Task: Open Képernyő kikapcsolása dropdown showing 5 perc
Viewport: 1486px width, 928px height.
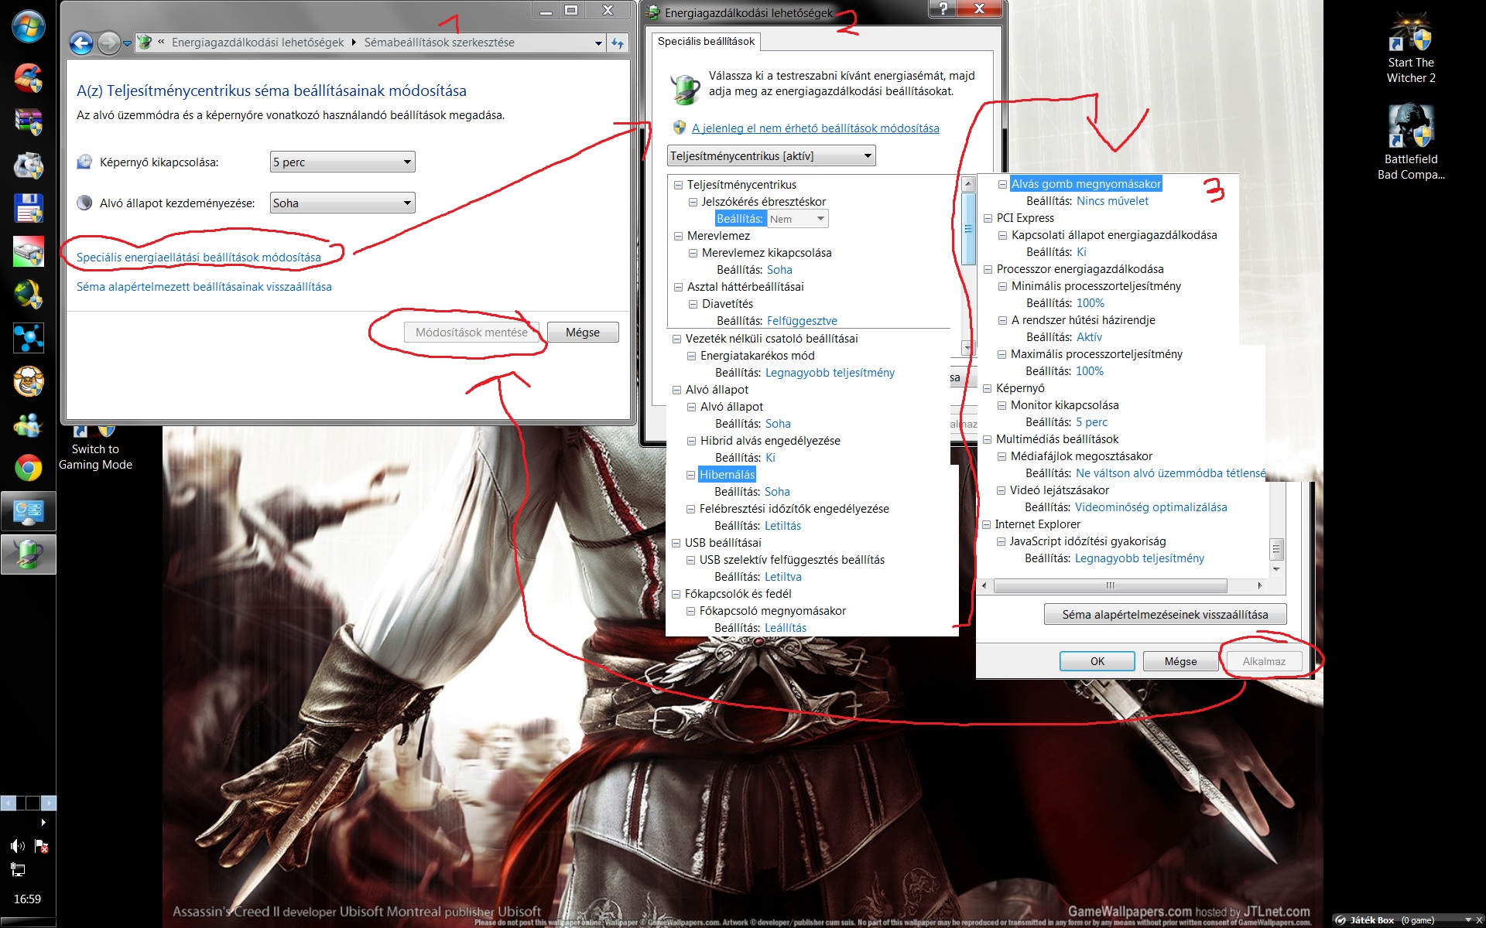Action: click(343, 162)
